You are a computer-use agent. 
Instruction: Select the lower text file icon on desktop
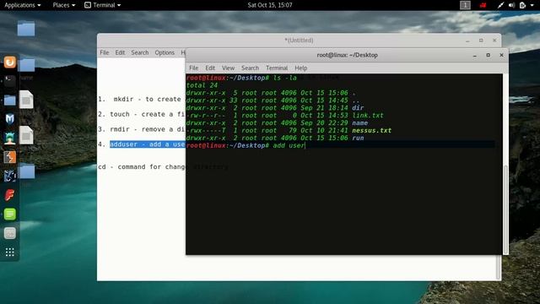point(26,135)
